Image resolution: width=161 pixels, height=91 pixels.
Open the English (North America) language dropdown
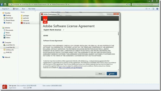pos(54,30)
